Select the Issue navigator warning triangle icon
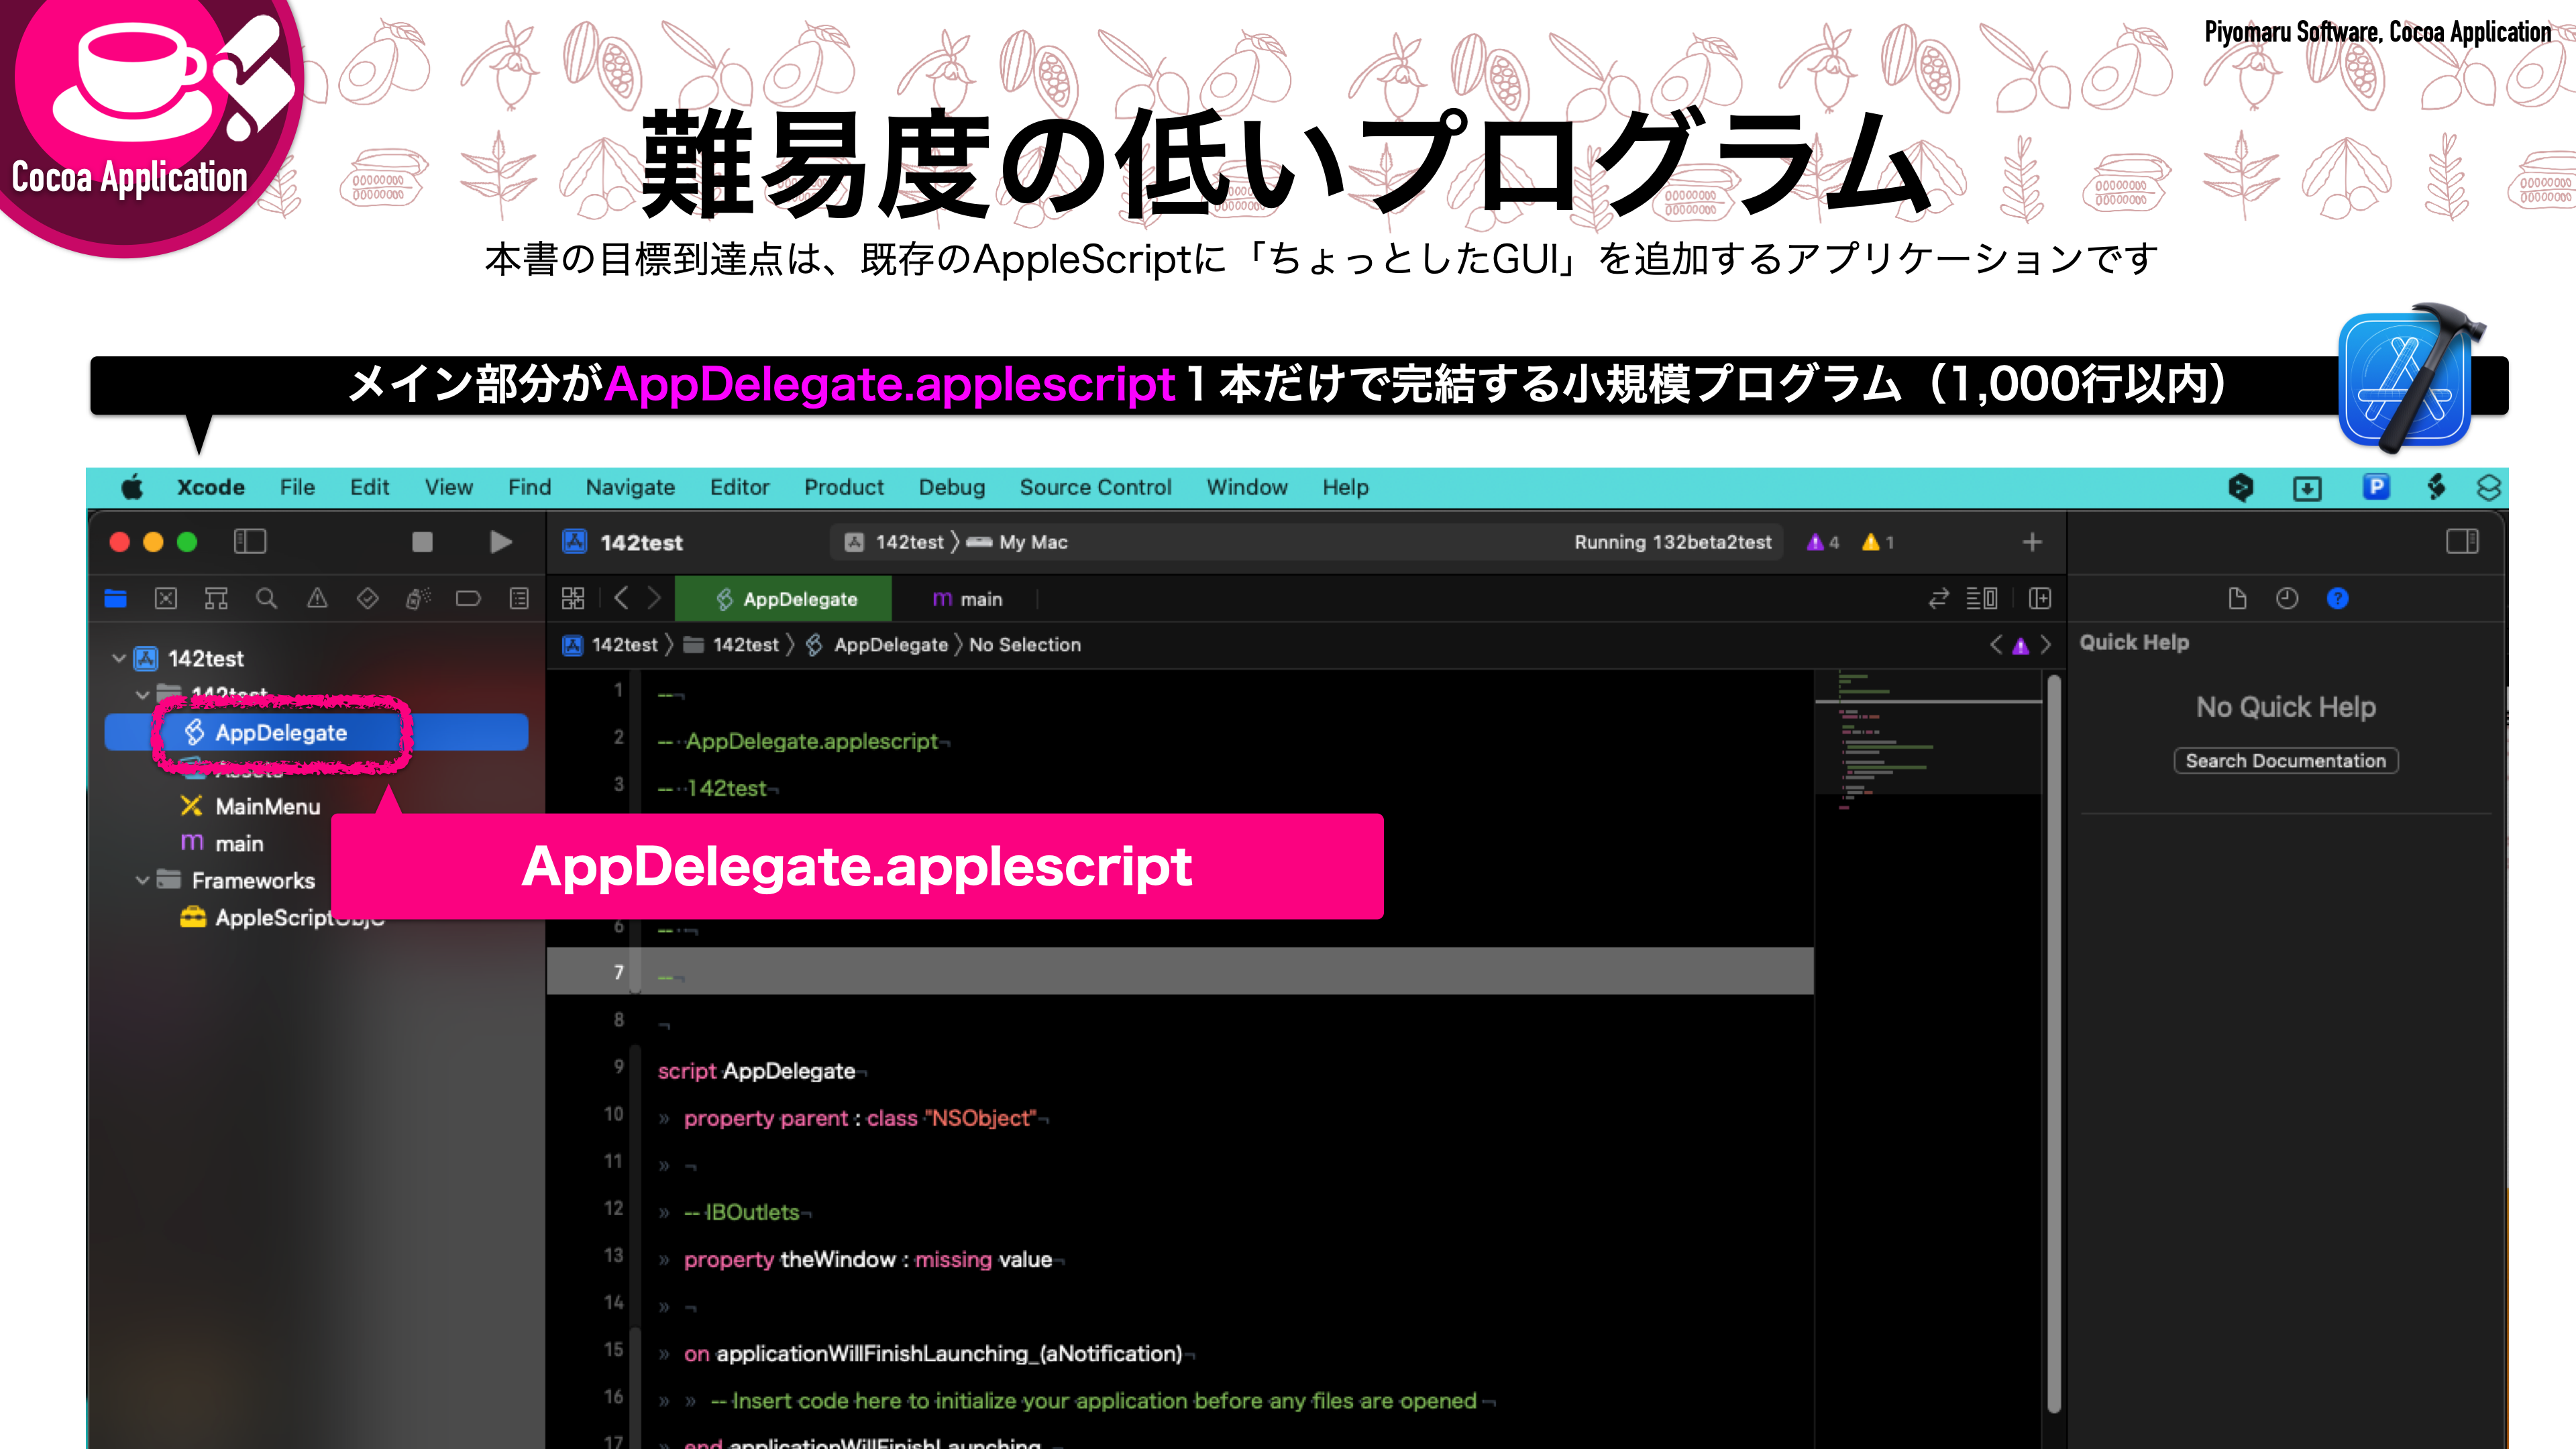 pos(318,598)
